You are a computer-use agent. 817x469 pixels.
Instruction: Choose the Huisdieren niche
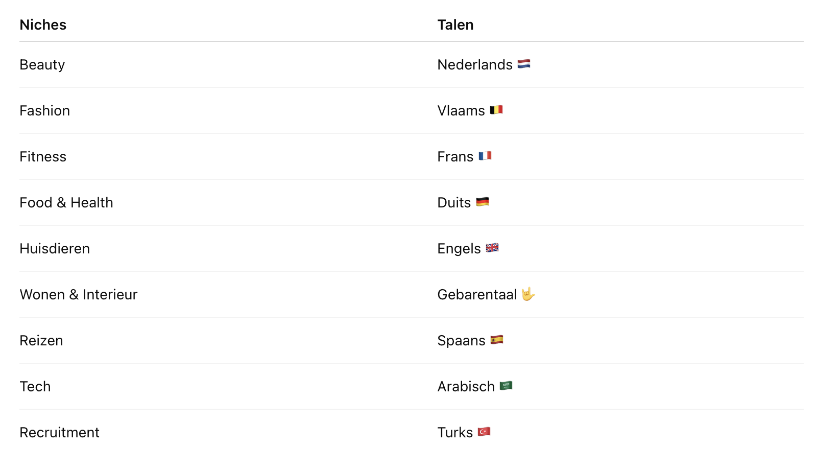click(x=55, y=249)
